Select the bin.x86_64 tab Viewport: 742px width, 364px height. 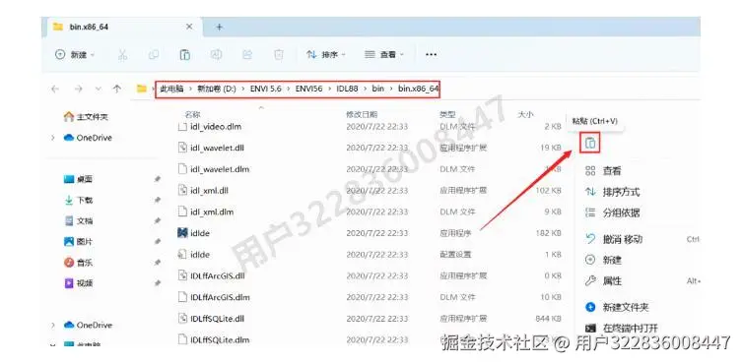coord(124,27)
